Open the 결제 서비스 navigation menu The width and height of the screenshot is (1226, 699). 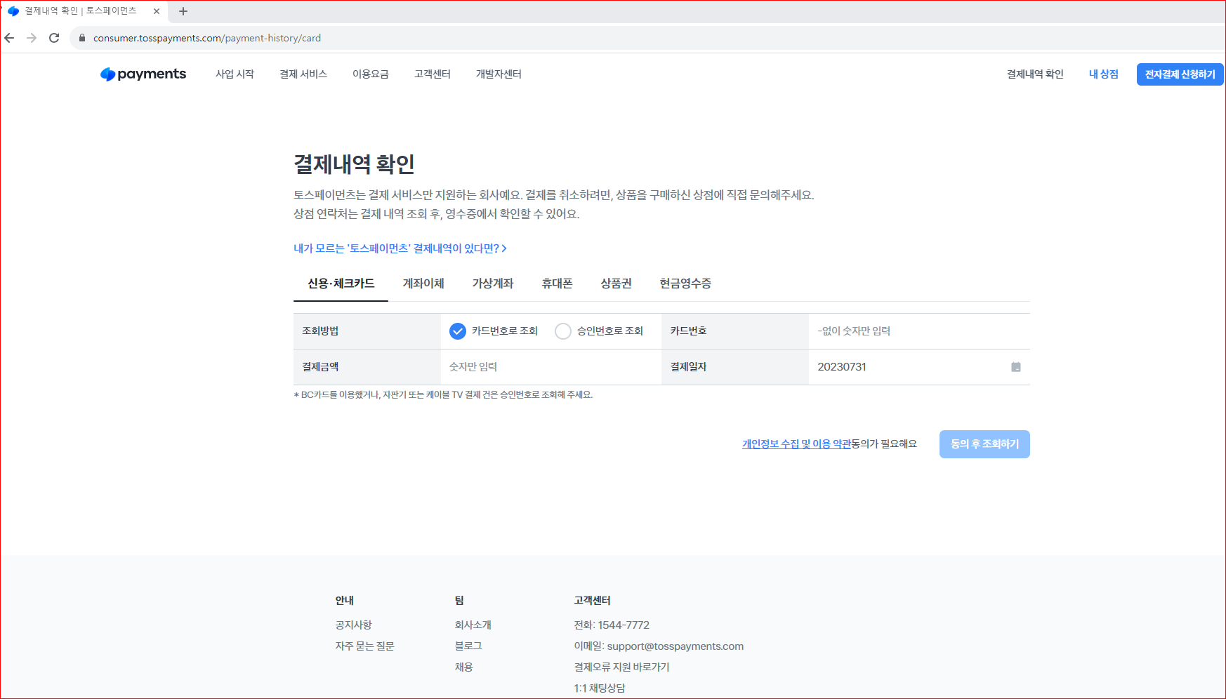(x=303, y=74)
